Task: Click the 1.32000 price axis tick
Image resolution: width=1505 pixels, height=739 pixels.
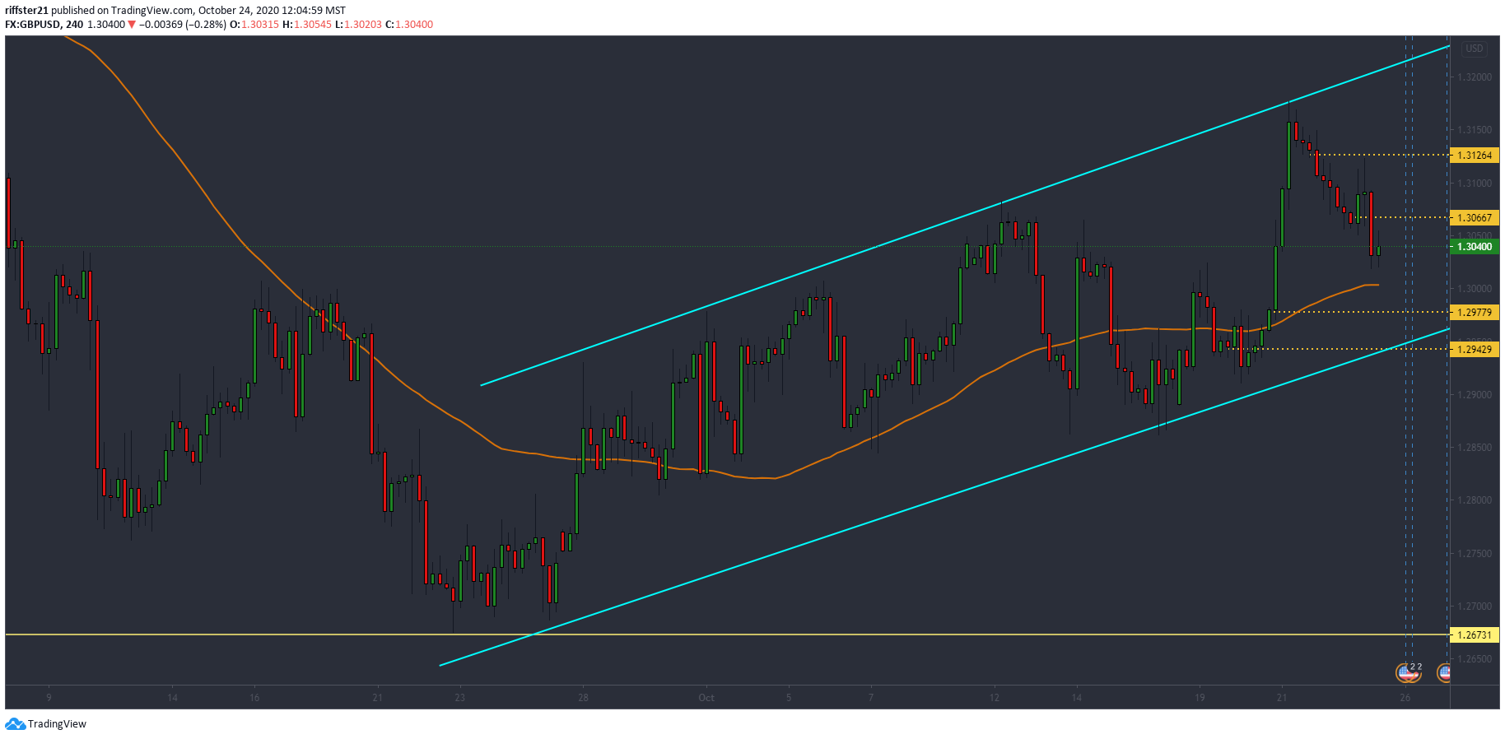Action: (x=1475, y=77)
